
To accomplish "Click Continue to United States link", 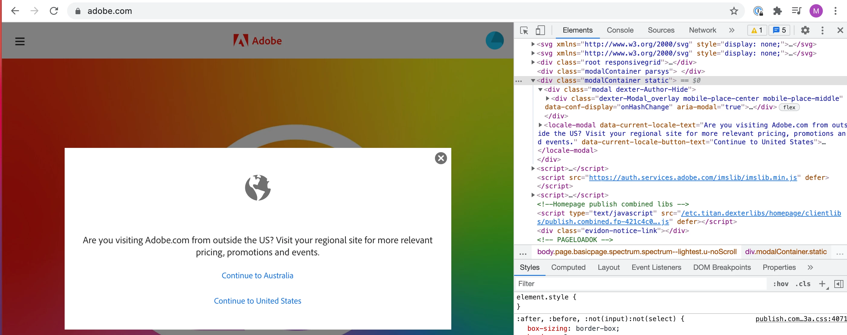I will 257,301.
